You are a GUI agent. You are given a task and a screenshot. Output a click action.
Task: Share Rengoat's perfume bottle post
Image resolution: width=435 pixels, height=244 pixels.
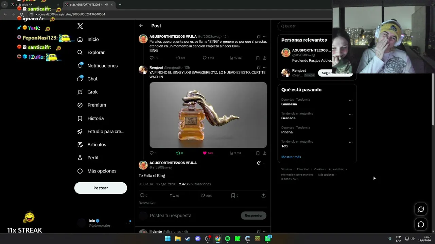(x=265, y=153)
